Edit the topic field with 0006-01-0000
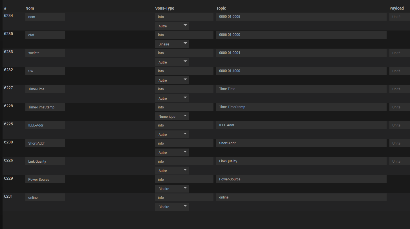 coord(301,35)
